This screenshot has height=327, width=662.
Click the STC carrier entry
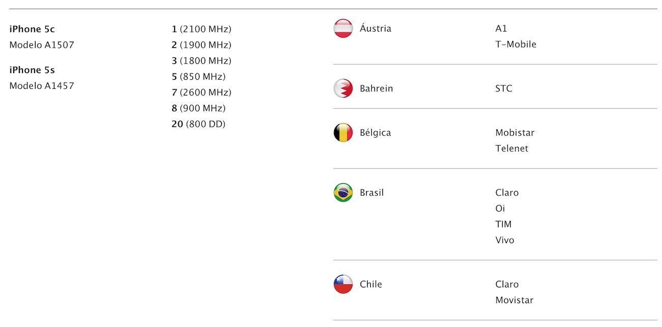point(504,88)
